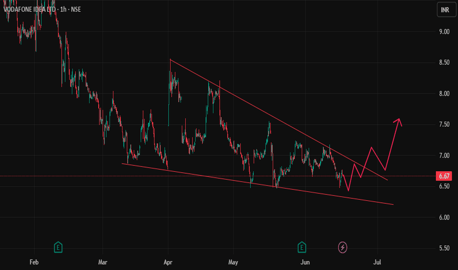Click the Feb label on time axis
Viewport: 458px width, 270px height.
point(34,262)
